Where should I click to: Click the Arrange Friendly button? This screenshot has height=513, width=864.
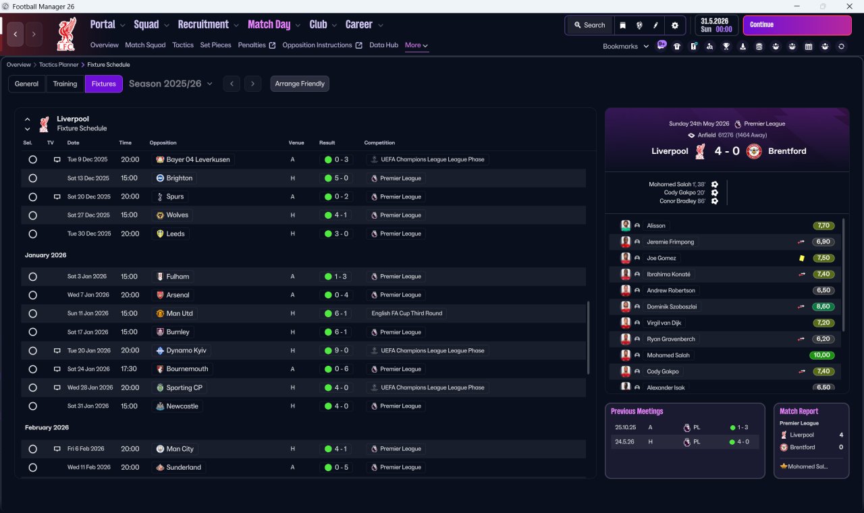(x=300, y=84)
